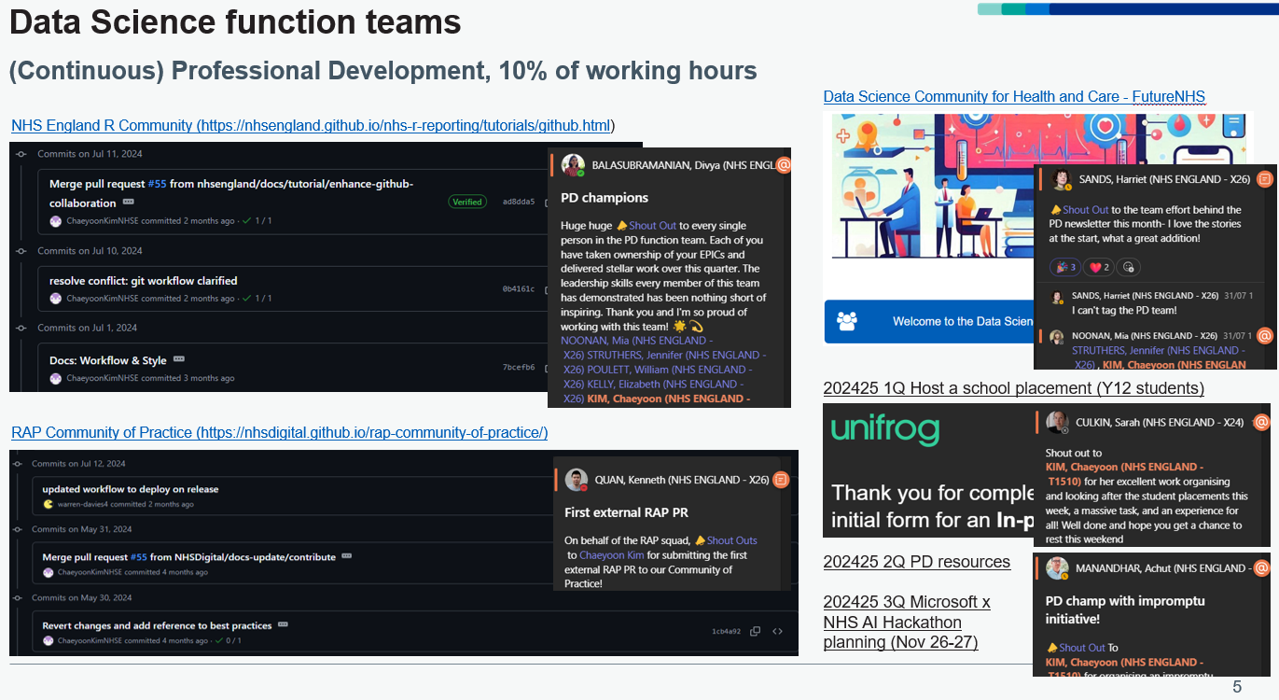Screen dimensions: 1279x700
Task: Open pull request #55 from NHSDigital commit
Action: [x=139, y=557]
